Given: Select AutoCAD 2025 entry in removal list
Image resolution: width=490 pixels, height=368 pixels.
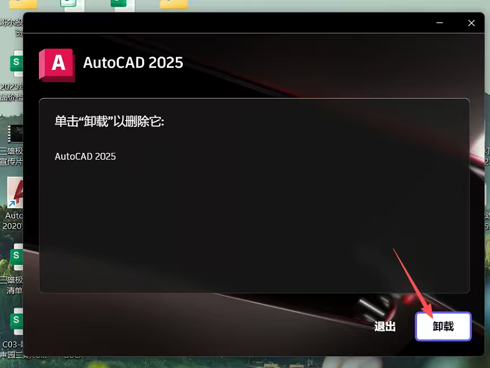Looking at the screenshot, I should [85, 156].
